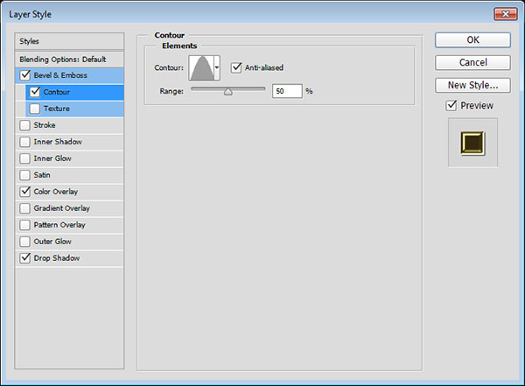This screenshot has height=386, width=525.
Task: Open Blending Options: Default
Action: [x=70, y=59]
